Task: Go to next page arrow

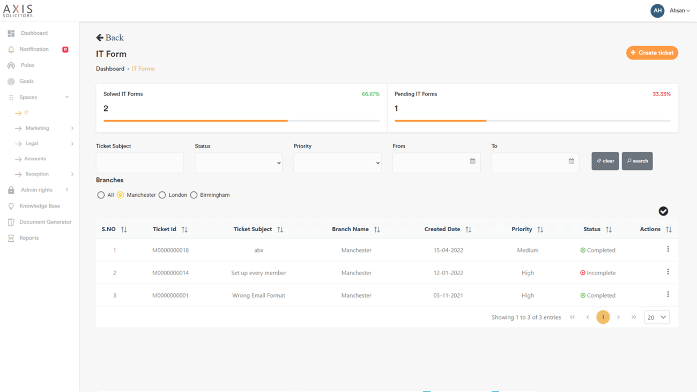Action: coord(618,317)
